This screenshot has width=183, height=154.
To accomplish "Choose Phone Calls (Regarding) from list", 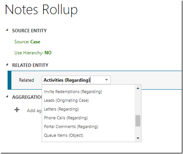I will [x=66, y=118].
